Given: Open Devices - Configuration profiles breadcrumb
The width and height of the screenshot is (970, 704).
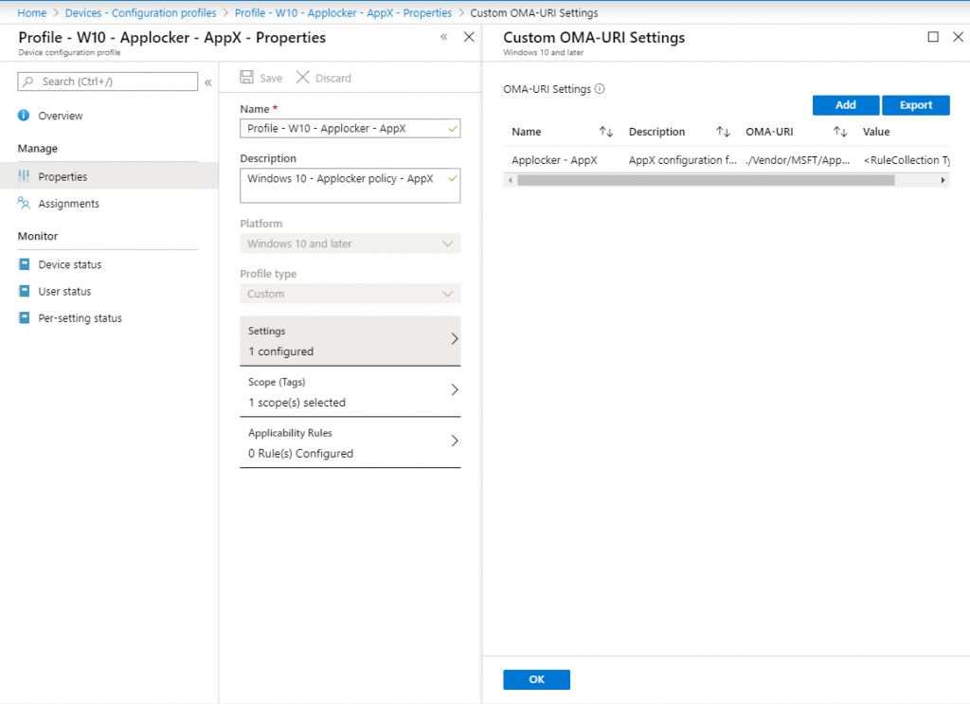Looking at the screenshot, I should [x=138, y=12].
